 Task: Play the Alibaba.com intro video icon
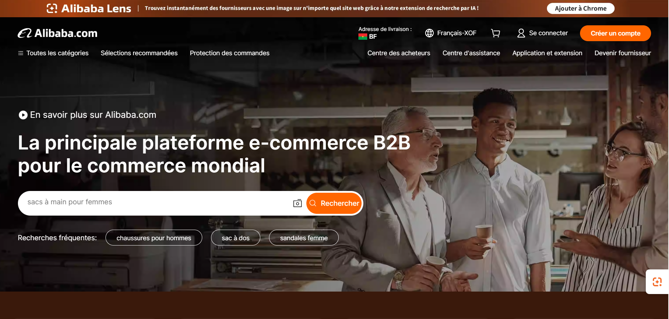click(x=23, y=115)
